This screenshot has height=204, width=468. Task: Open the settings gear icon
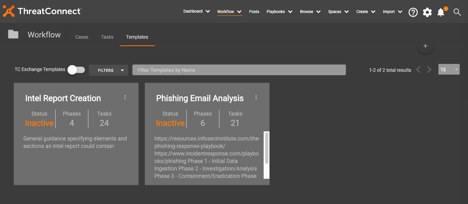[427, 12]
